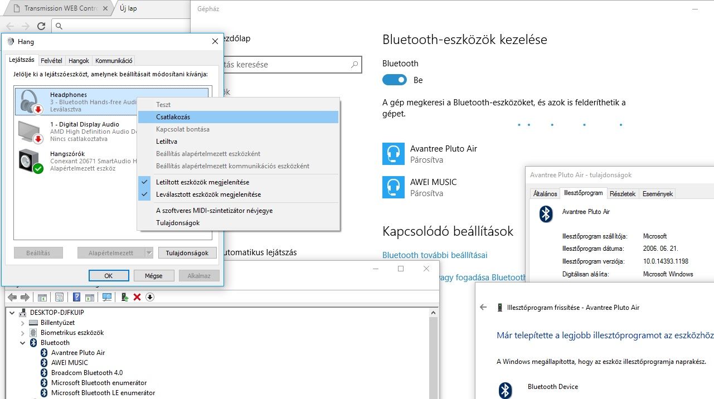Click the DESKTOP-DJFKUIP computer icon
Image resolution: width=714 pixels, height=399 pixels.
(23, 313)
